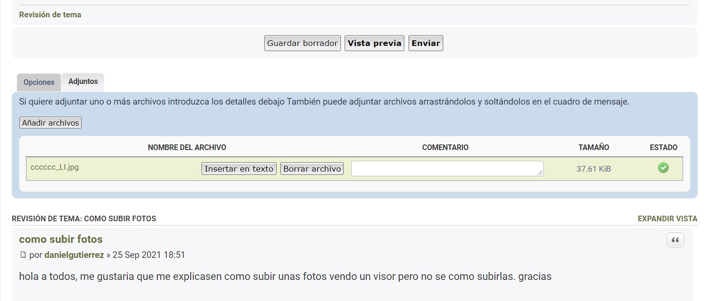Click the quote icon on the post
710x301 pixels.
(675, 240)
